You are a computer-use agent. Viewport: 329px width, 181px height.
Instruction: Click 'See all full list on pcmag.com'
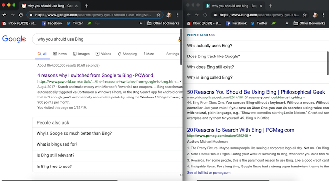pyautogui.click(x=209, y=173)
